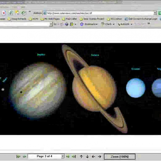Screen dimensions: 161x161
Task: Go to the next page arrow
Action: [68, 156]
